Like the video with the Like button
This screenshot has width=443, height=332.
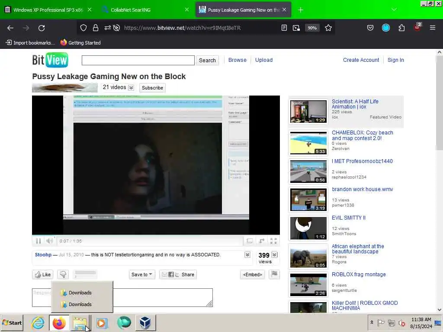tap(43, 275)
